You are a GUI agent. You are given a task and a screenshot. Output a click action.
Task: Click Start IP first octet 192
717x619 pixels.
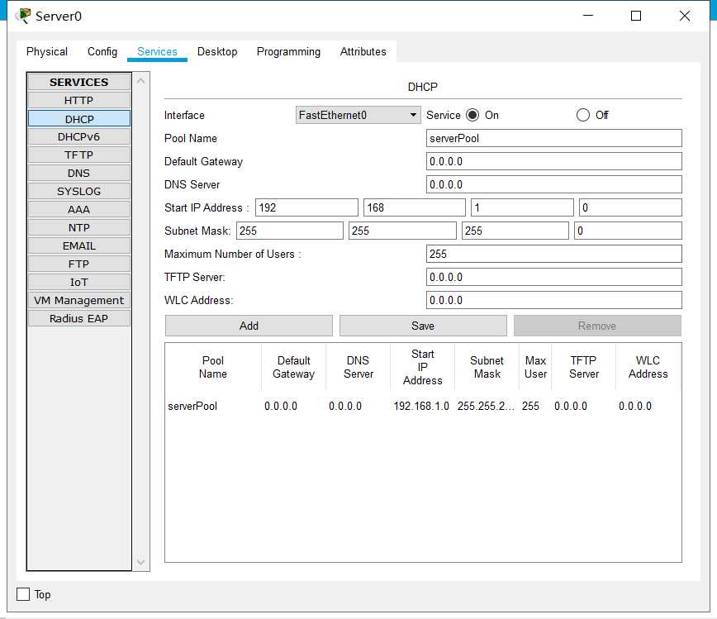(x=306, y=207)
